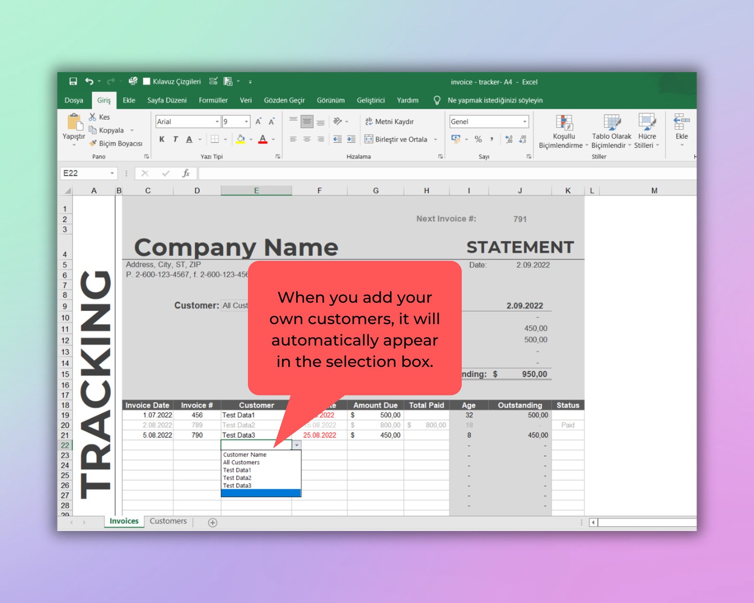Toggle Metni Kaydır wrap text
Viewport: 754px width, 603px height.
point(389,122)
